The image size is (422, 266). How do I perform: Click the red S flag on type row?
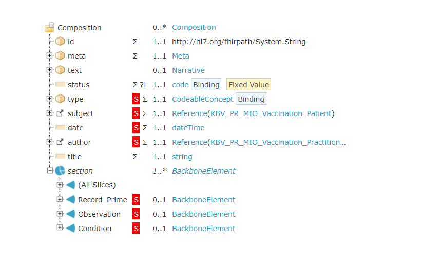coord(136,99)
